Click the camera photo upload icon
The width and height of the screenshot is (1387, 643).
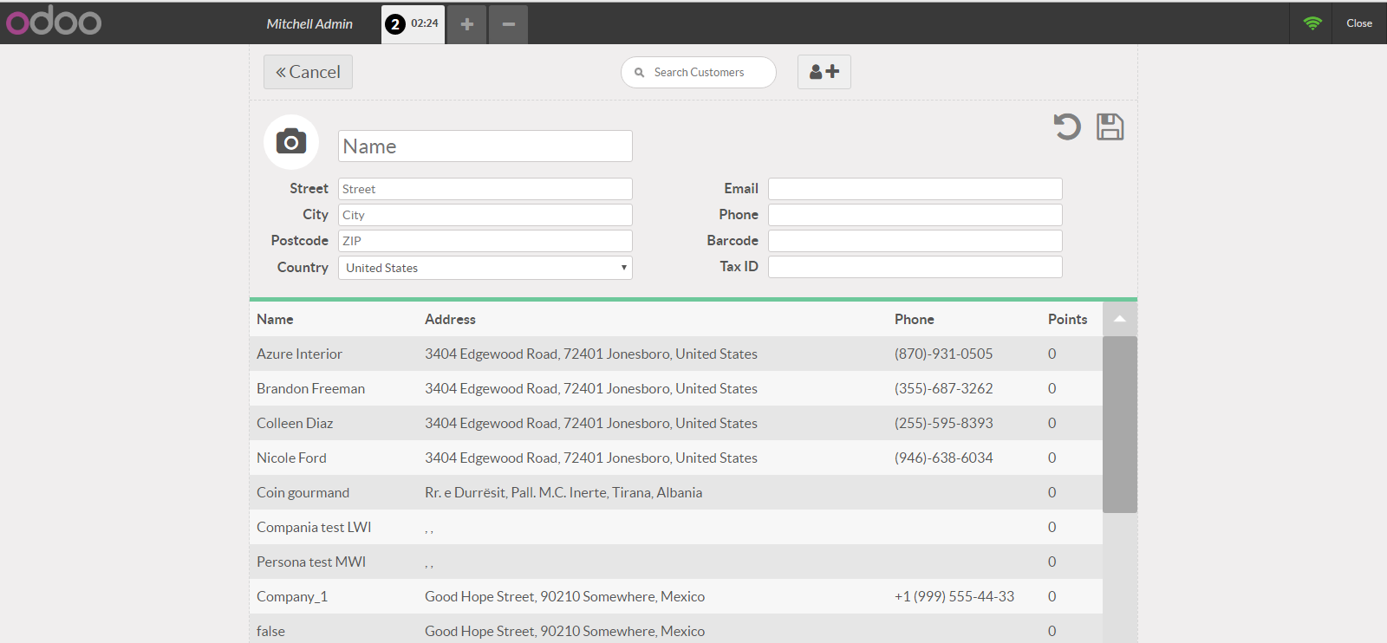[291, 141]
